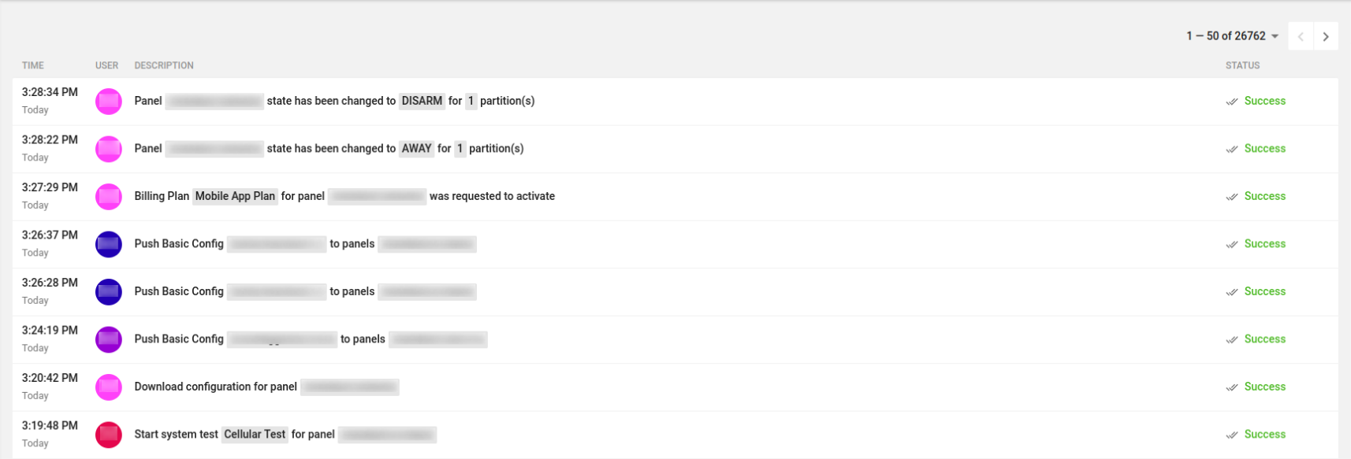
Task: Click the pink avatar on Download configuration row
Action: coord(108,387)
